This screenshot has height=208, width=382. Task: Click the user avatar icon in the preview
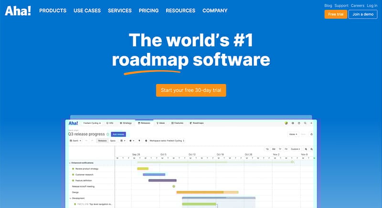[286, 123]
